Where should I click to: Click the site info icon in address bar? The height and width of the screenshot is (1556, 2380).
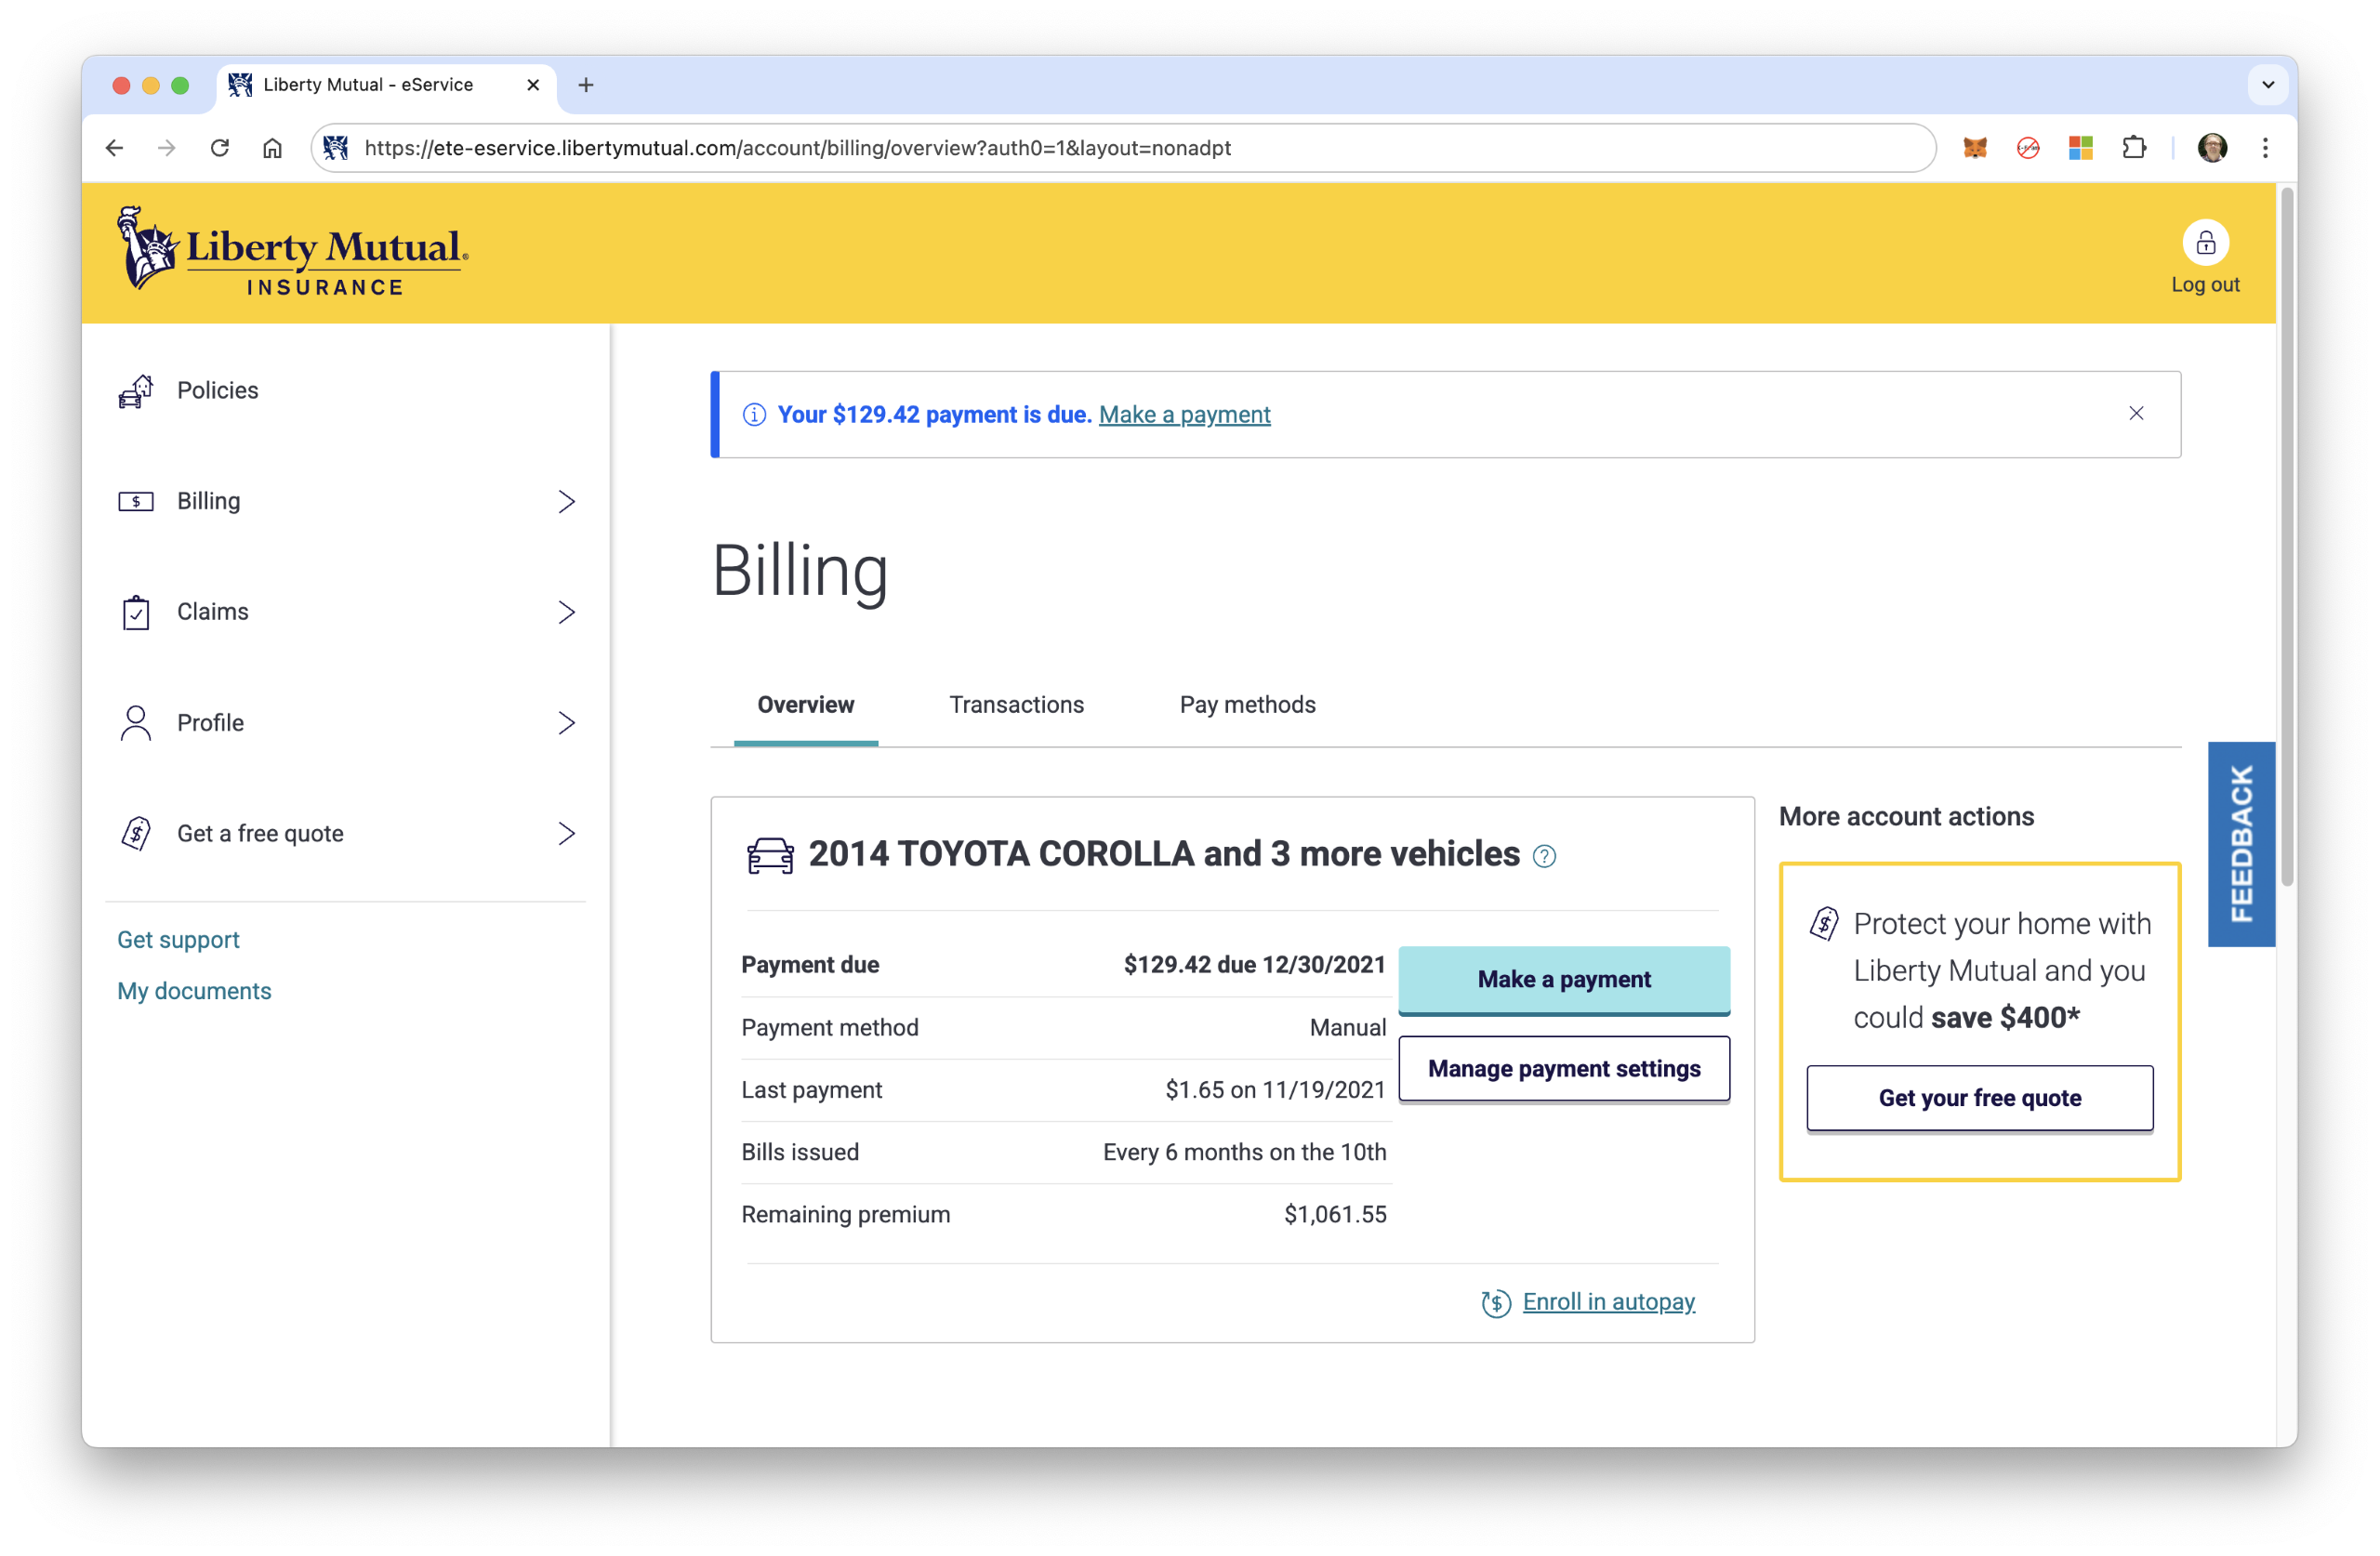336,148
